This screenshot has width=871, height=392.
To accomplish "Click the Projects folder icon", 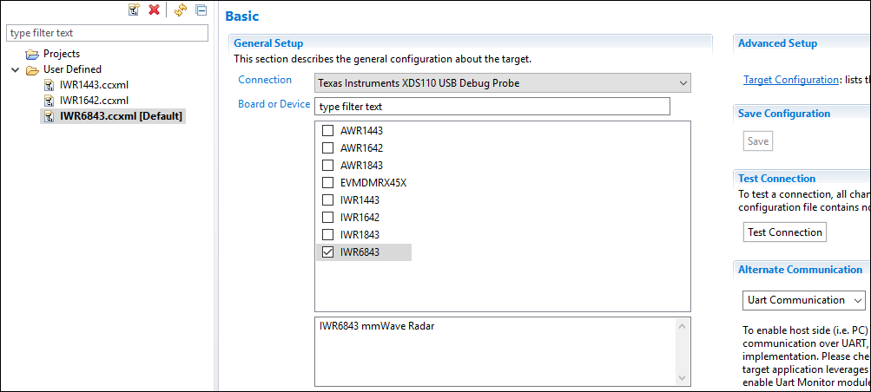I will (x=32, y=54).
